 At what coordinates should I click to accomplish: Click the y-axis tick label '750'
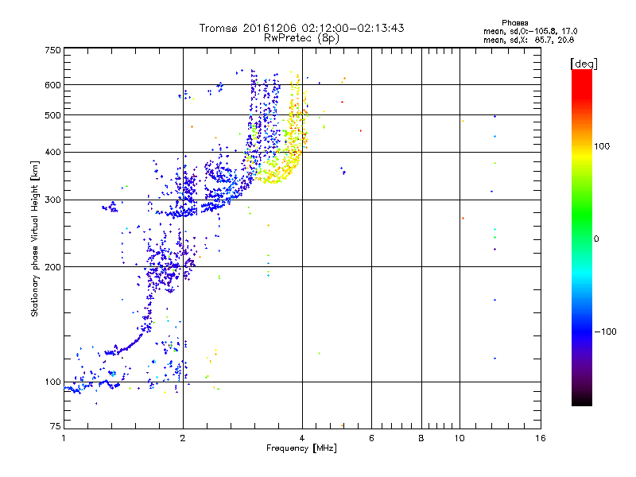pyautogui.click(x=52, y=50)
